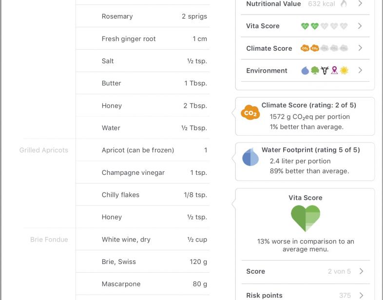The height and width of the screenshot is (300, 383).
Task: Expand the Nutritional Value chevron
Action: pyautogui.click(x=360, y=3)
